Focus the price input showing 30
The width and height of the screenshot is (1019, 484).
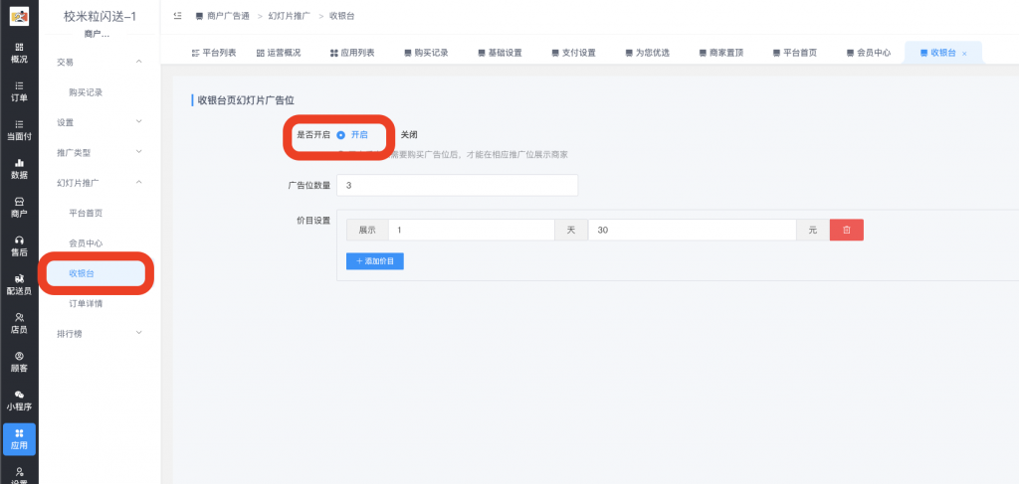coord(693,230)
